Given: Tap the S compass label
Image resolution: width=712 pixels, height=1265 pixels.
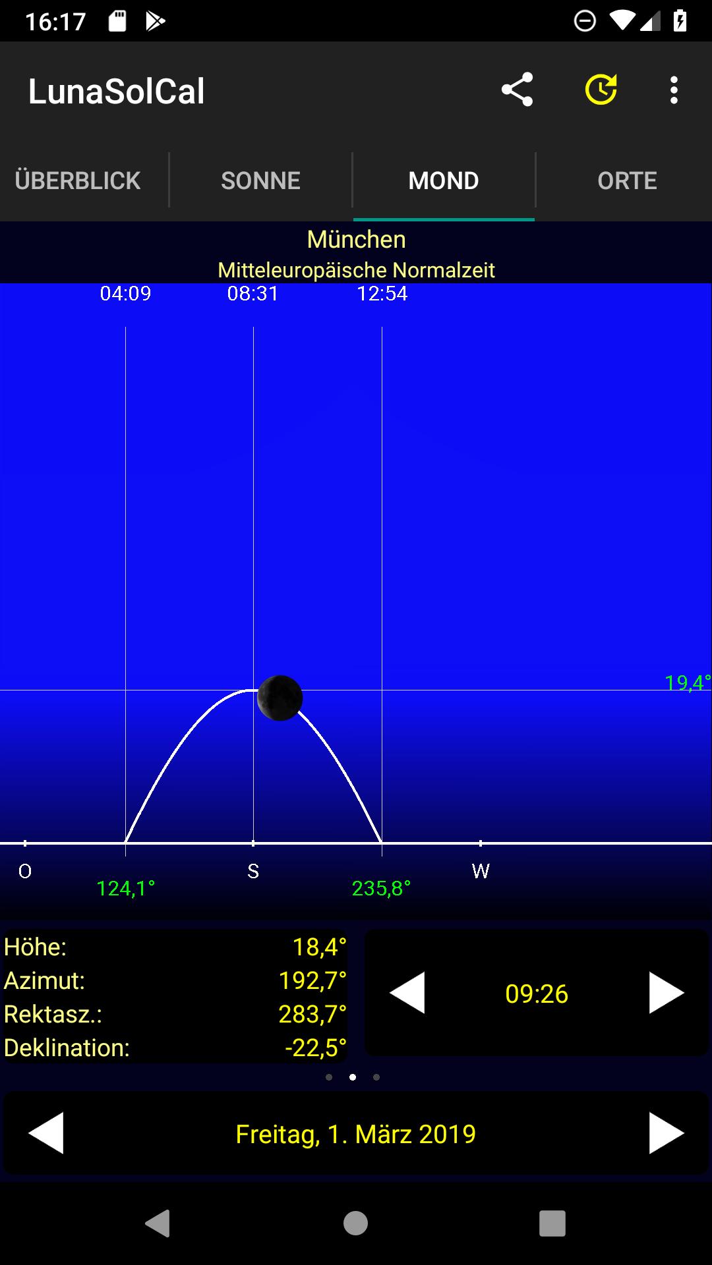Looking at the screenshot, I should point(253,872).
